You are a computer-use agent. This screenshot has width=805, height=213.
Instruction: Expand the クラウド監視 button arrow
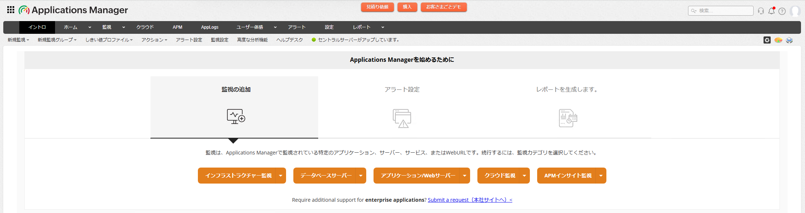coord(524,176)
